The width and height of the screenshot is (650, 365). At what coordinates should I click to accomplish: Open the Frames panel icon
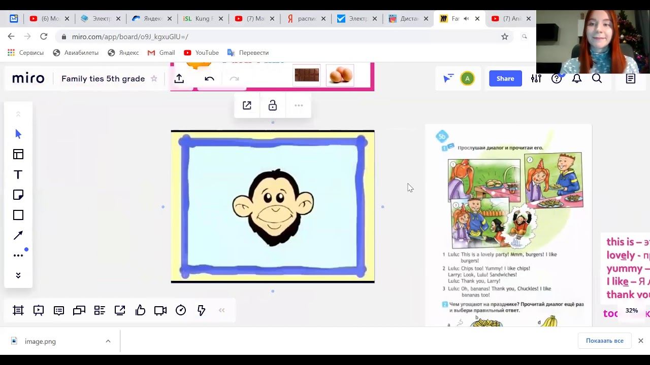[x=18, y=310]
